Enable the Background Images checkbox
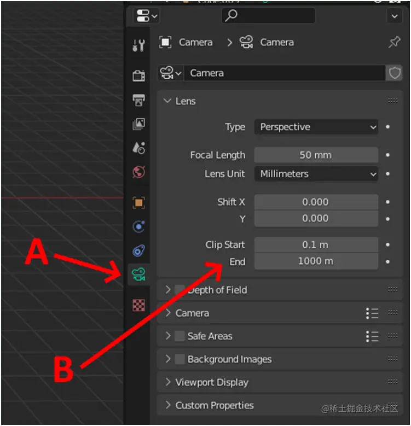The image size is (411, 426). [x=180, y=359]
